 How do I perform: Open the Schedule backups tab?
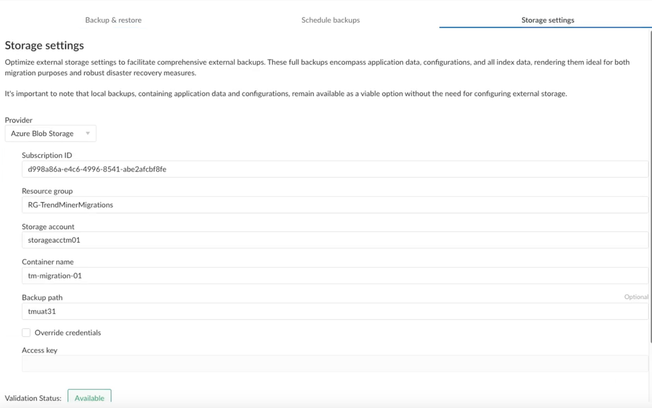tap(330, 19)
